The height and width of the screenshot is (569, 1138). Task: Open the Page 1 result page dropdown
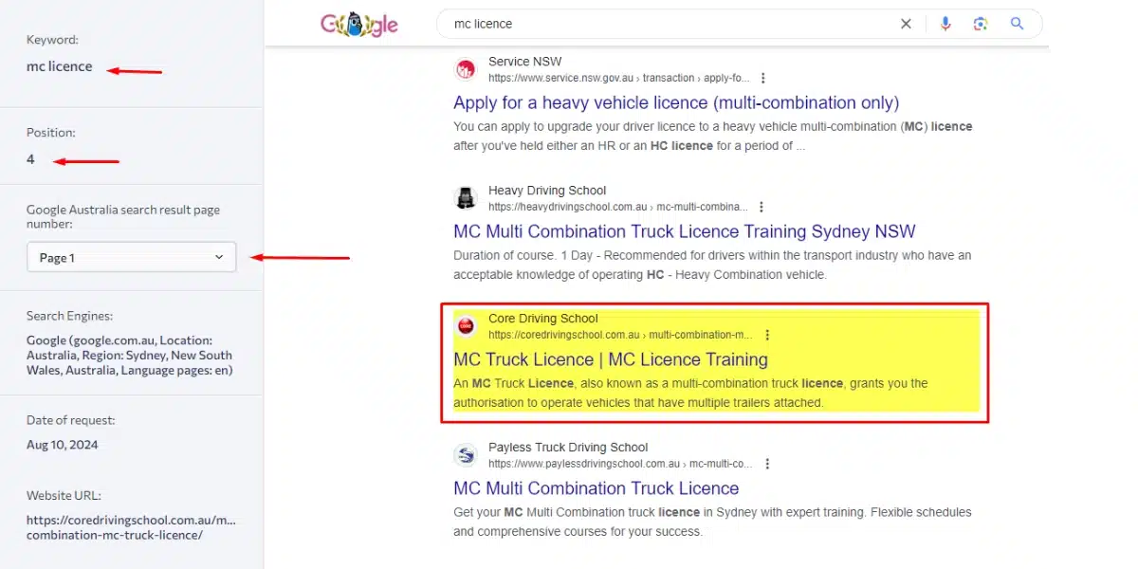(131, 257)
